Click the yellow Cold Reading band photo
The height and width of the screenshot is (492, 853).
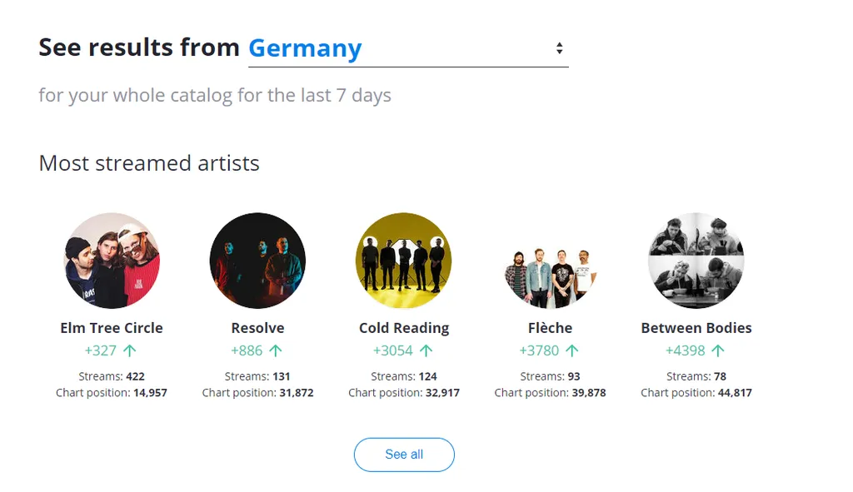coord(404,260)
